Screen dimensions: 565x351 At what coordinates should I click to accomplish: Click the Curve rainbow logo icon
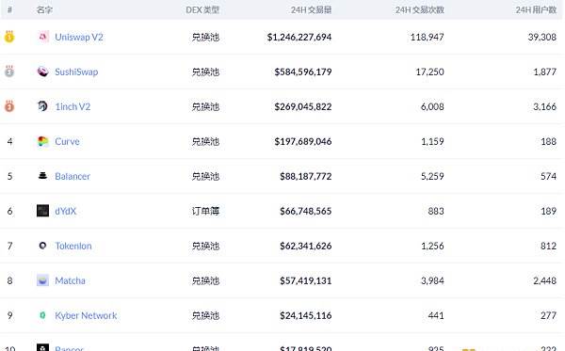tap(43, 141)
